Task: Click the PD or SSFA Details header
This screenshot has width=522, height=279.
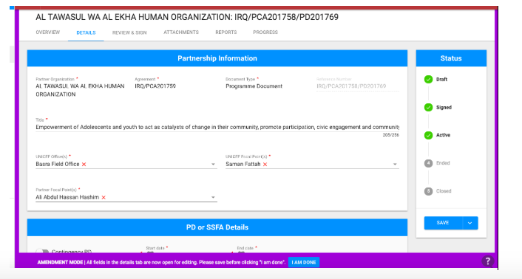Action: click(x=217, y=227)
